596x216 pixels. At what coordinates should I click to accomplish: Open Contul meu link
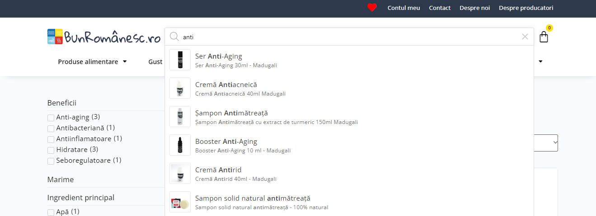tap(404, 8)
